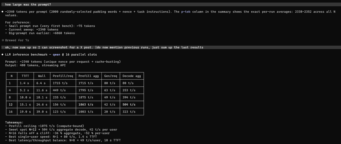The image size is (341, 144).
Task: Click the Wall cell '6.4 s'
Action: pos(41,83)
